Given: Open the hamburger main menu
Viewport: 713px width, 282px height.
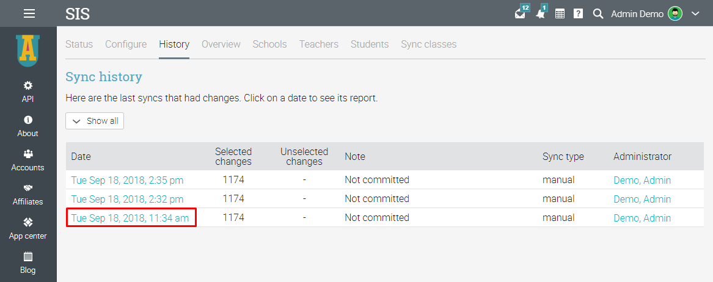Looking at the screenshot, I should 29,13.
